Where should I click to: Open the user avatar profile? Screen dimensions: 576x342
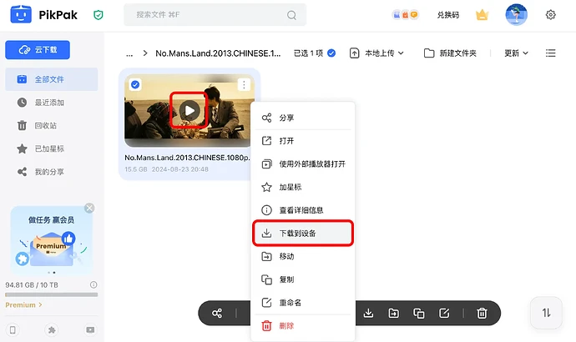pyautogui.click(x=516, y=15)
